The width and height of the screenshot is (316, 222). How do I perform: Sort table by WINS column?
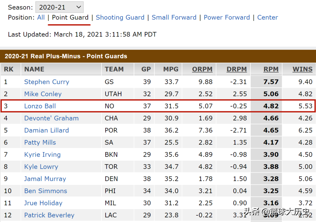pyautogui.click(x=302, y=69)
